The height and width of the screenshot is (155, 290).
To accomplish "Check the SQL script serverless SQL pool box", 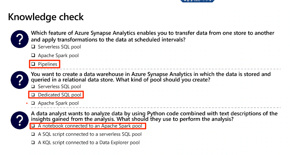I will point(33,134).
